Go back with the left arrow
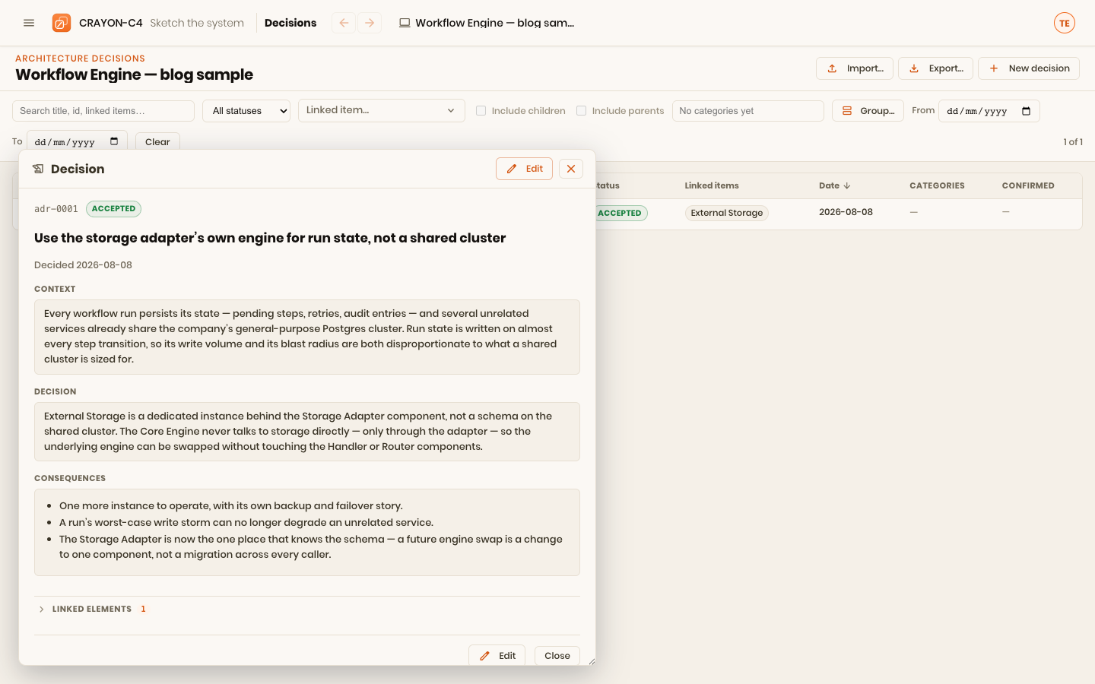The width and height of the screenshot is (1095, 684). [344, 23]
